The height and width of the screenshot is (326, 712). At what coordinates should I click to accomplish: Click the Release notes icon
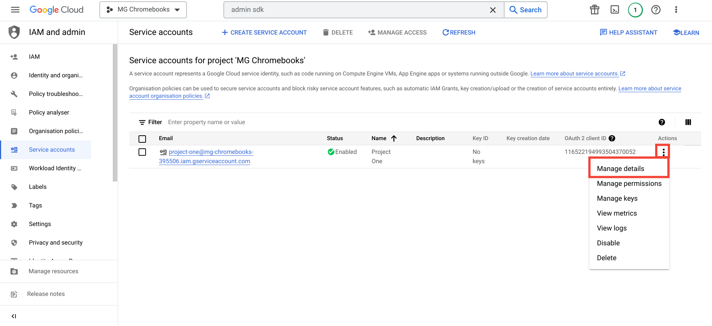14,294
